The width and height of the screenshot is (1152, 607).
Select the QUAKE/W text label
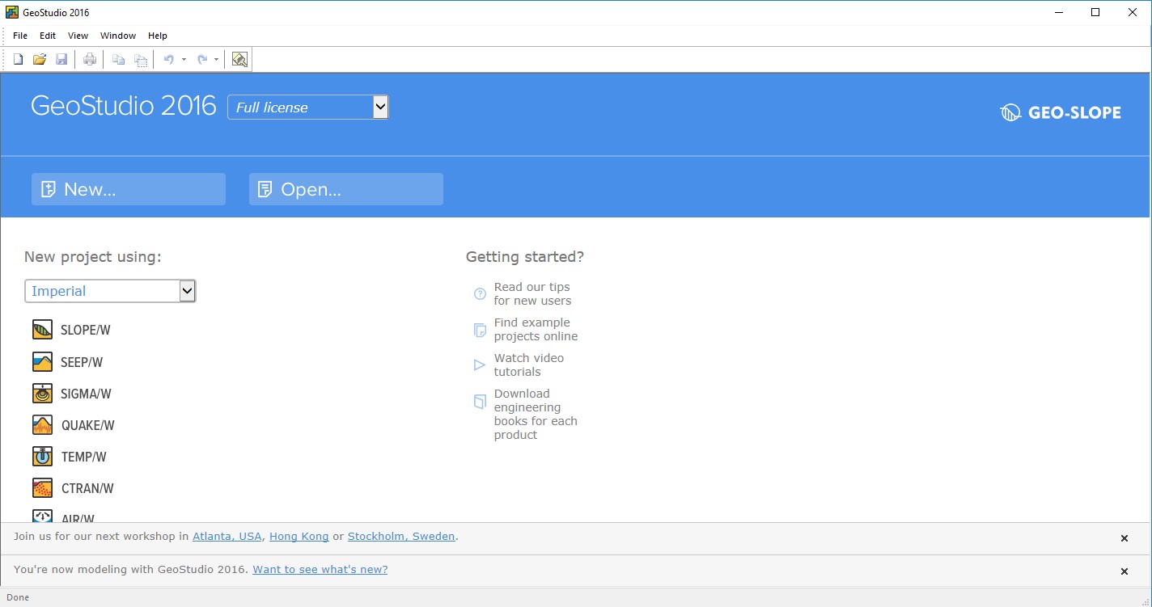[x=88, y=425]
